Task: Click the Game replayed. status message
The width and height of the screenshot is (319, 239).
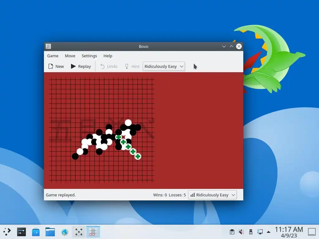Action: click(x=61, y=195)
